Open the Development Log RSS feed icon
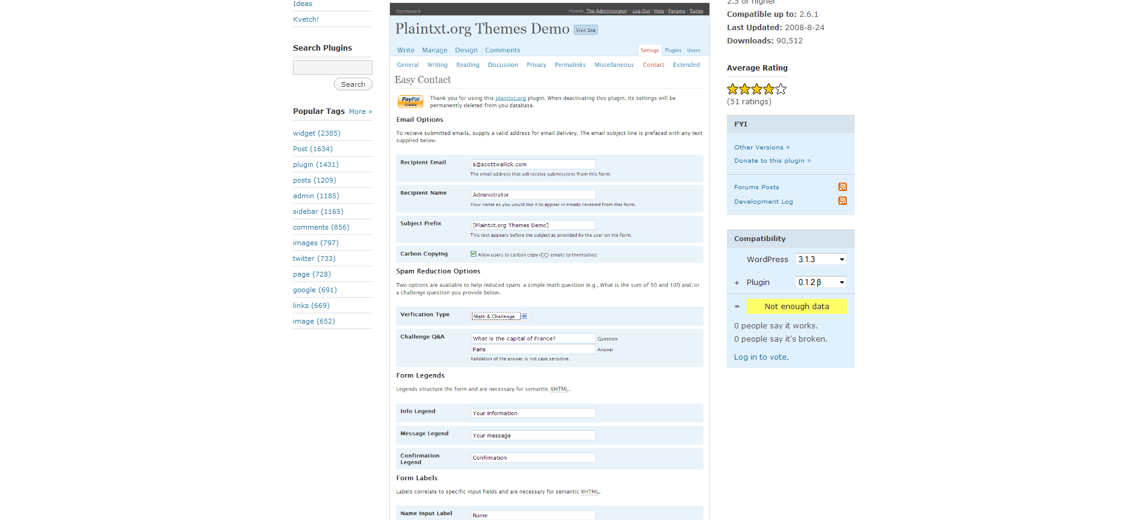The height and width of the screenshot is (520, 1147). (x=843, y=201)
